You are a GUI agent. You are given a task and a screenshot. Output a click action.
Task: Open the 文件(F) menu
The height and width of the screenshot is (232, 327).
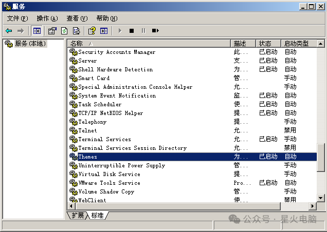(x=17, y=18)
